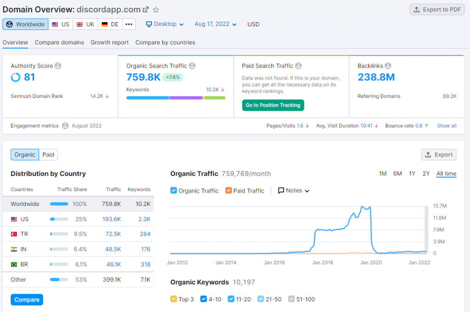Uncheck the 51-100 positions checkbox
This screenshot has height=312, width=470.
tap(291, 299)
